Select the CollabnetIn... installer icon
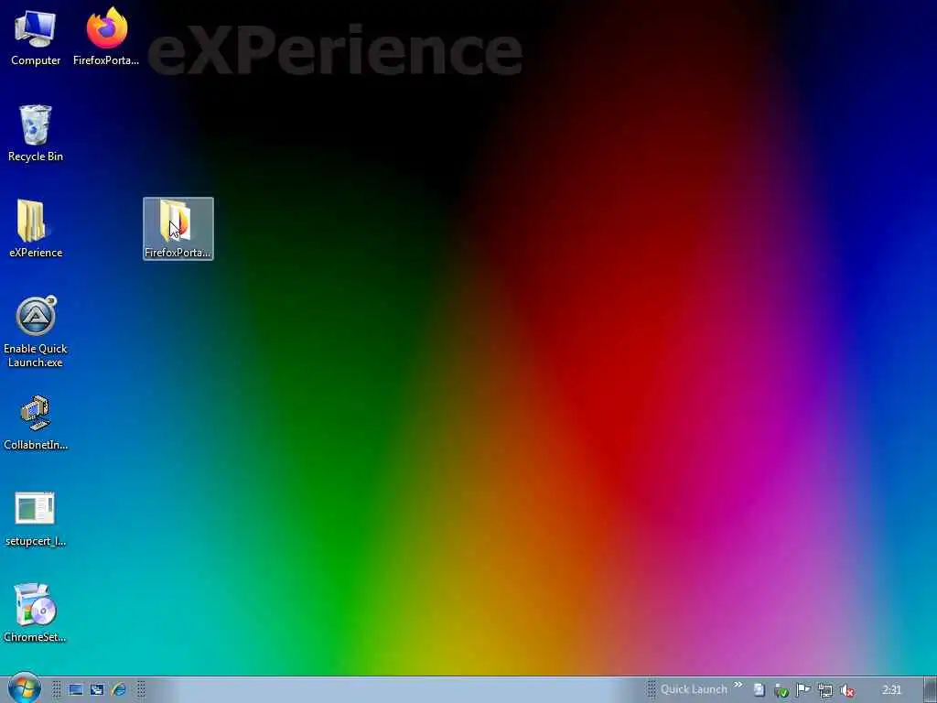The width and height of the screenshot is (937, 703). pyautogui.click(x=36, y=422)
